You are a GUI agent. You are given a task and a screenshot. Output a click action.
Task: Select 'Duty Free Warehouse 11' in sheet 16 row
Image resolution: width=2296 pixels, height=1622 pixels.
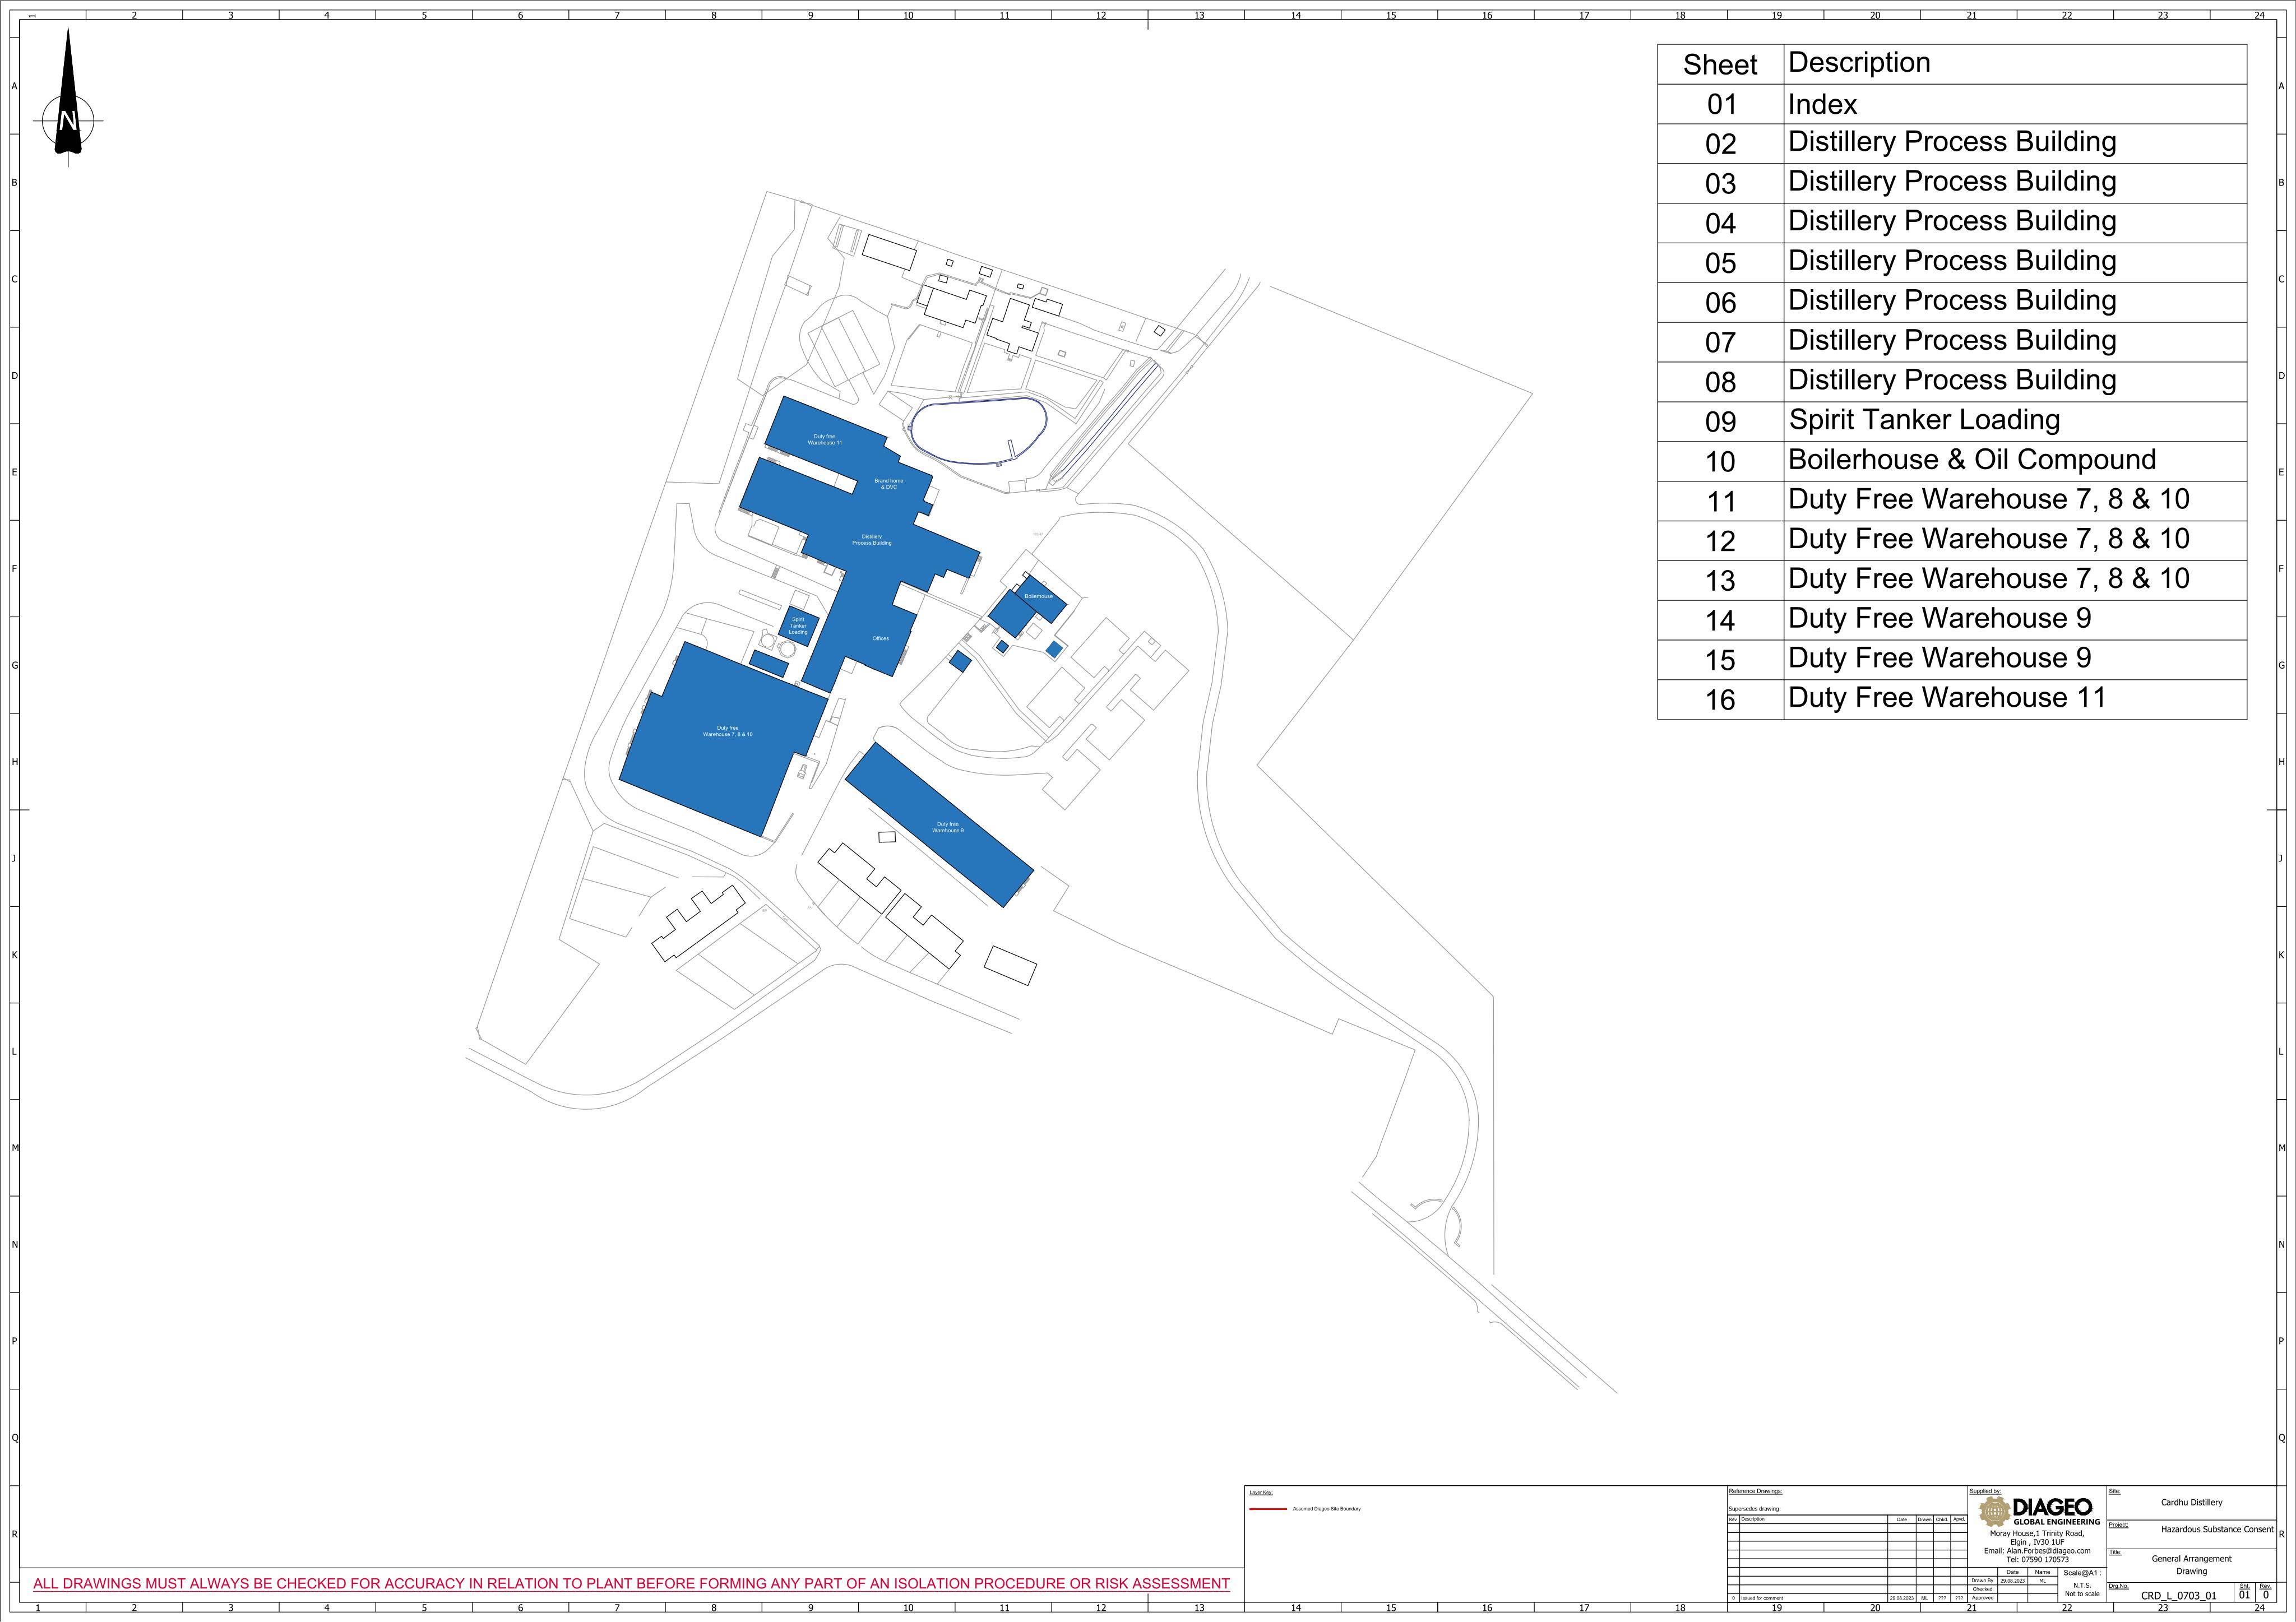1946,697
